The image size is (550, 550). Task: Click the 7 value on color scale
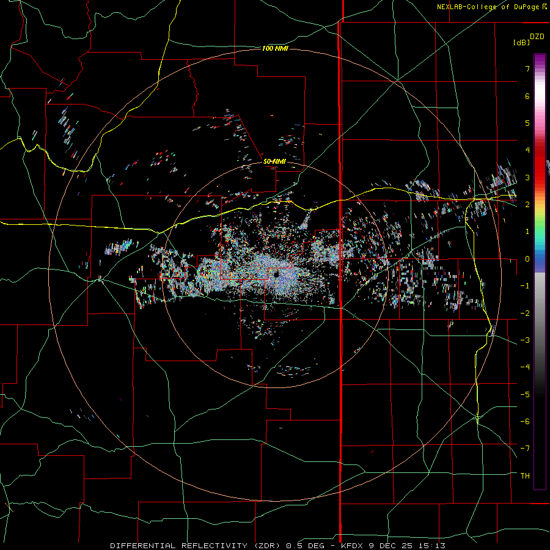(x=527, y=68)
